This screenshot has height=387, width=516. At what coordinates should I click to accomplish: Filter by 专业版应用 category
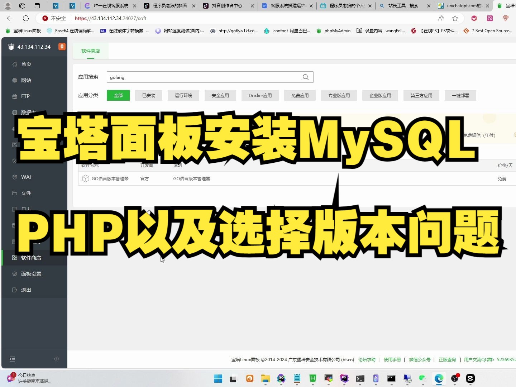coord(339,95)
